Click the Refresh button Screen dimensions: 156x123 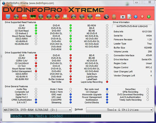click(79, 110)
